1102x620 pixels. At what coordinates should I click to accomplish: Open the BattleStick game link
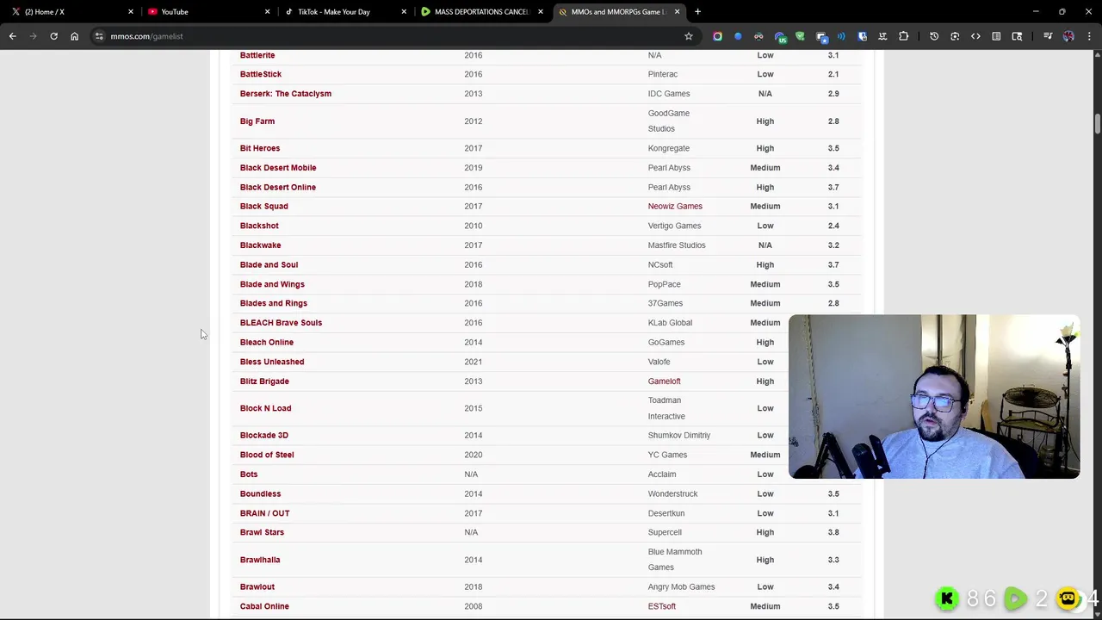coord(261,74)
